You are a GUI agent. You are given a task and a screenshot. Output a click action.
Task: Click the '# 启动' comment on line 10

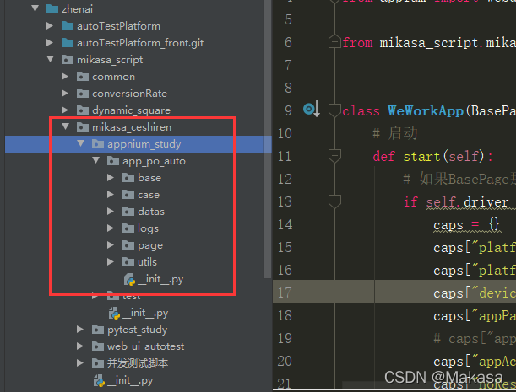(x=395, y=133)
